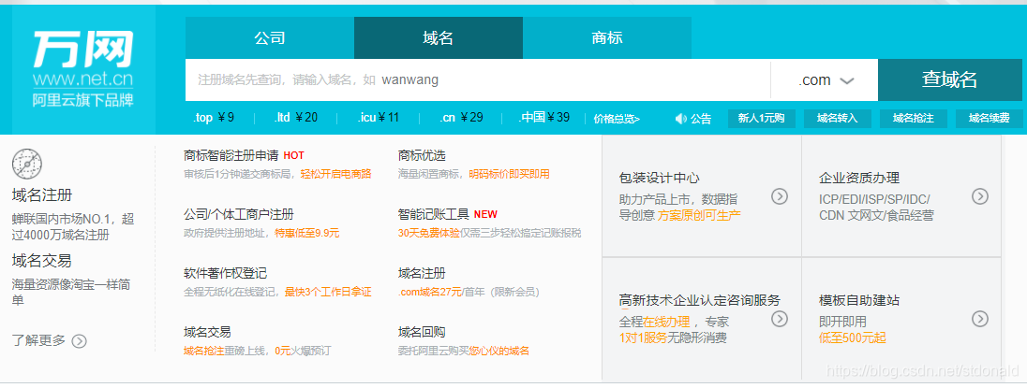Click the 查域名 search button
Screen dimensions: 1027x388
(x=950, y=79)
